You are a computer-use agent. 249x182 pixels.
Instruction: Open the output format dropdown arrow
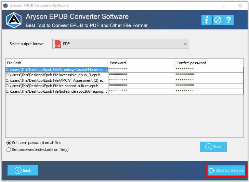185,44
